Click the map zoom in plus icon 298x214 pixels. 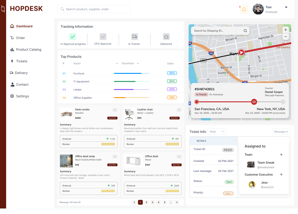point(285,30)
